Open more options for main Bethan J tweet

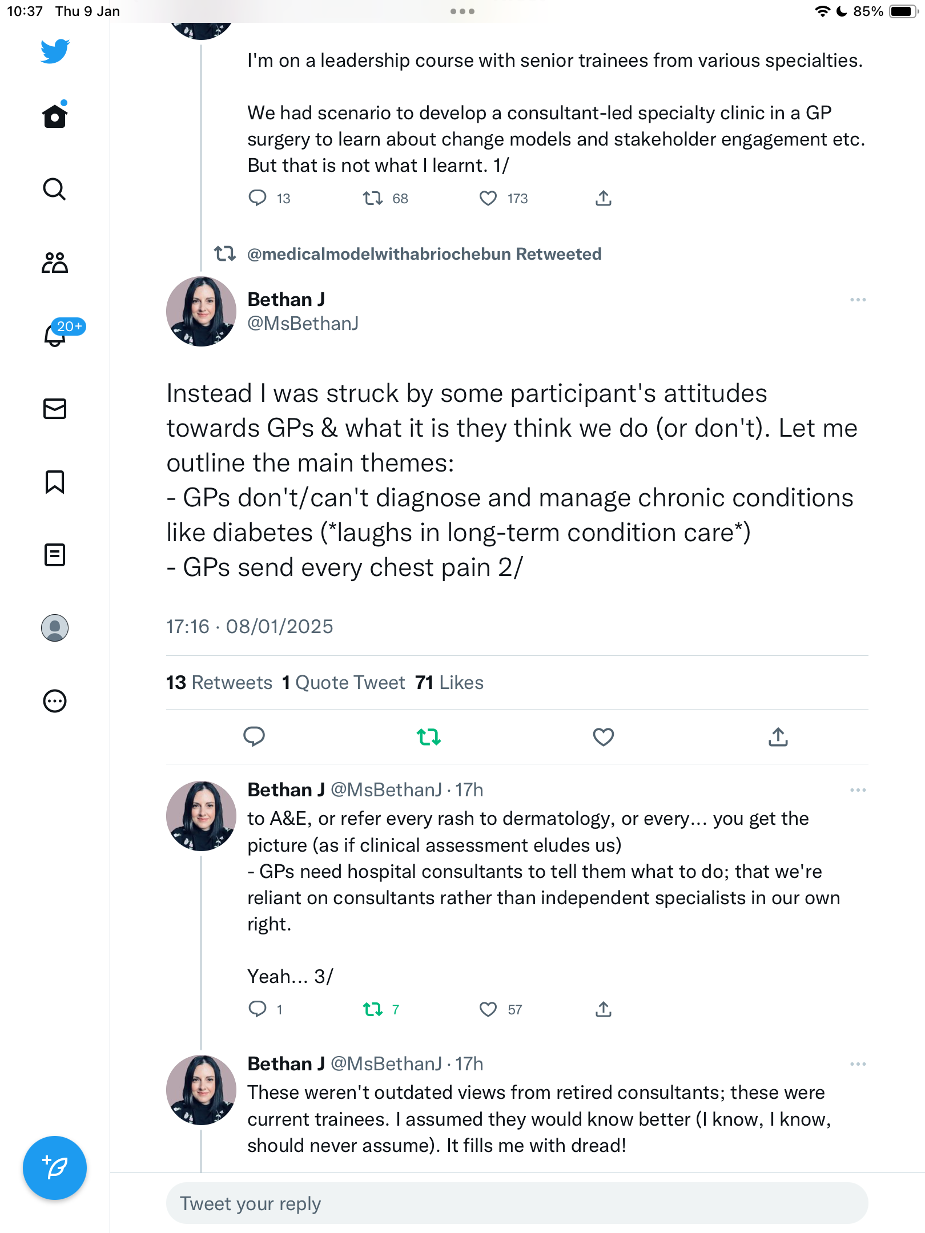click(x=858, y=300)
